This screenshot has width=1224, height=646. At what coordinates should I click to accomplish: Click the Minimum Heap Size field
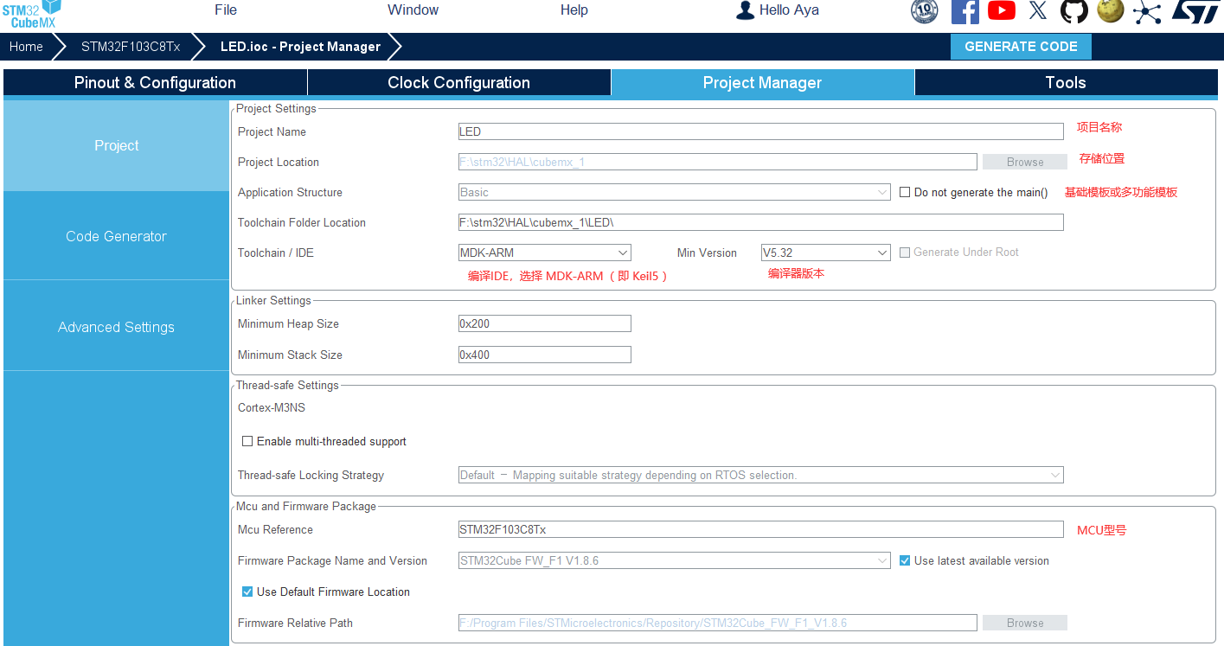[544, 323]
